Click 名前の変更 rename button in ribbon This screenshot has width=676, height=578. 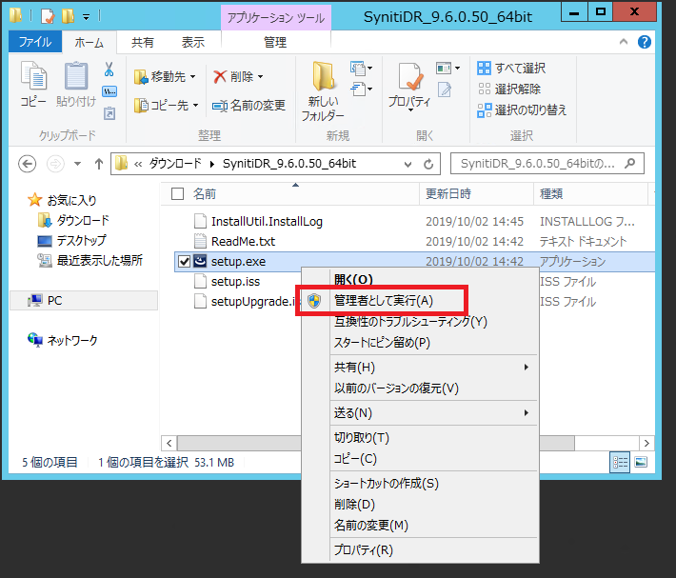coord(249,105)
